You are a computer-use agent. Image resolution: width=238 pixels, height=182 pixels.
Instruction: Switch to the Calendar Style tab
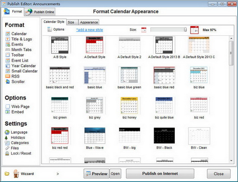click(54, 22)
